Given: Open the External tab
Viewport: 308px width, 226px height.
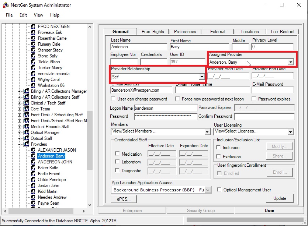Looking at the screenshot, I should point(218,32).
